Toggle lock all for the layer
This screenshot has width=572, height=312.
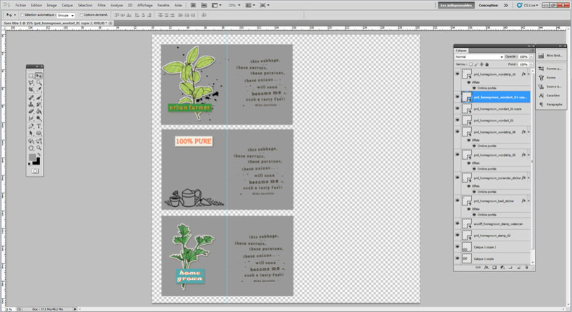pyautogui.click(x=487, y=64)
